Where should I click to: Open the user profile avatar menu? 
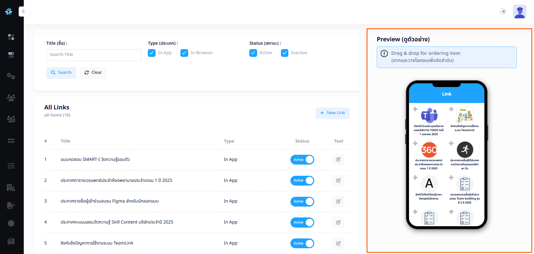click(x=519, y=12)
